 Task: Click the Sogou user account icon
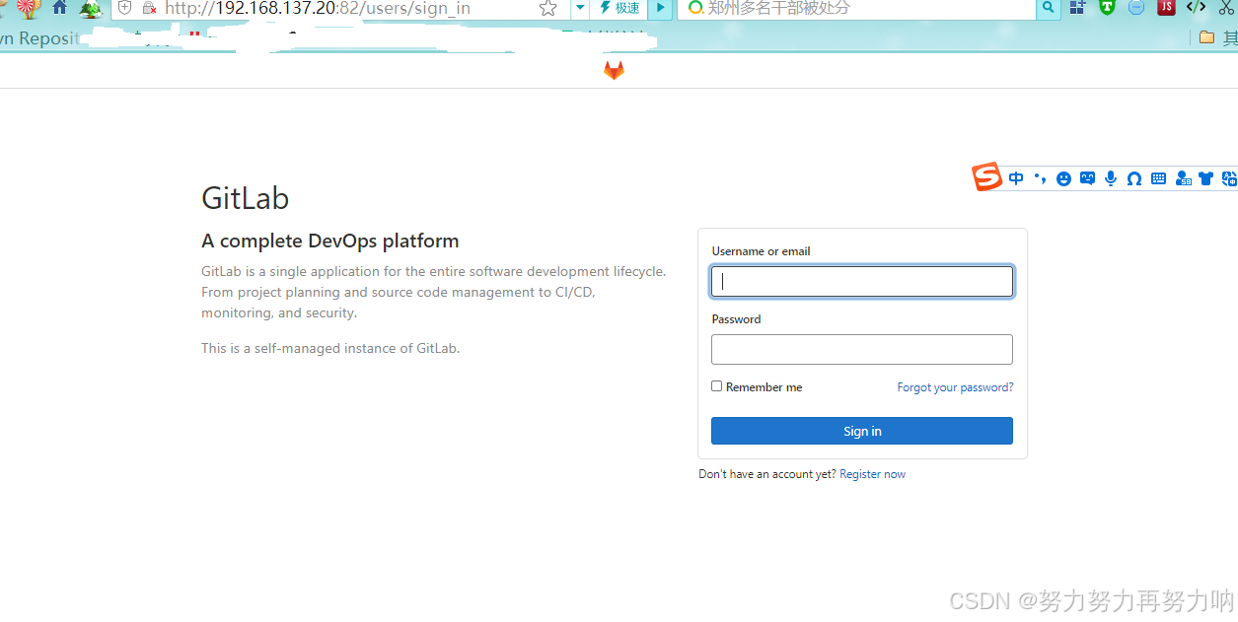[x=1183, y=178]
